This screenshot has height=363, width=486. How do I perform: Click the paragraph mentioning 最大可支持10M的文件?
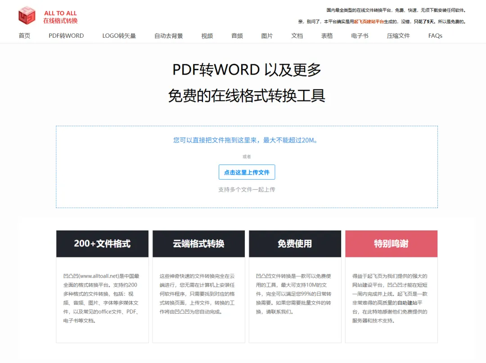(294, 294)
